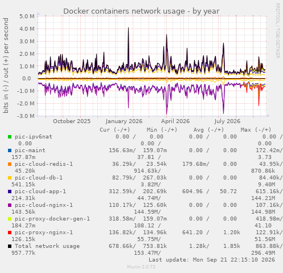Click pic-proxy-nginx-1 max value '51.56M'
The image size is (283, 273).
265,239
